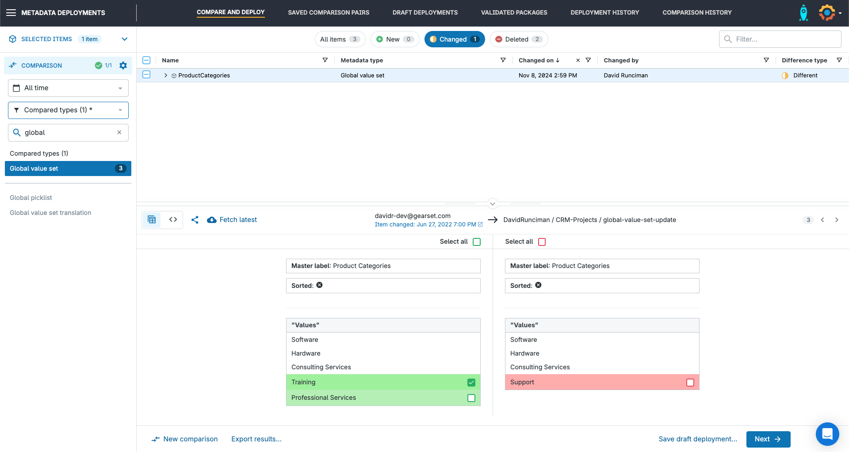849x452 pixels.
Task: Click the rocket launchpad icon in the header
Action: tap(803, 13)
